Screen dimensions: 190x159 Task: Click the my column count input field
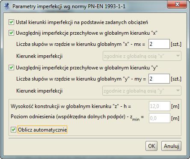coord(159,79)
